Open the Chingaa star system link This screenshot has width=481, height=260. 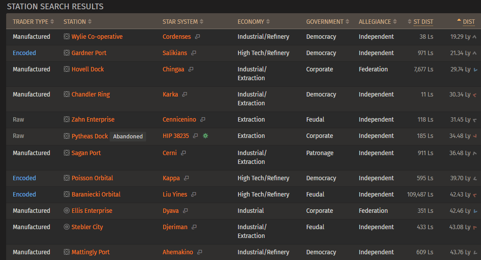pos(173,70)
